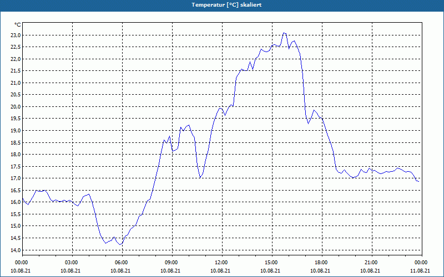
Task: Click the 11.08.21 date label
Action: pos(421,270)
